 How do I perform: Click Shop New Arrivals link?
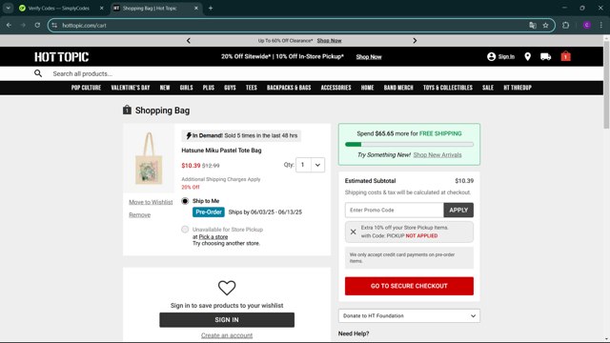pyautogui.click(x=437, y=154)
